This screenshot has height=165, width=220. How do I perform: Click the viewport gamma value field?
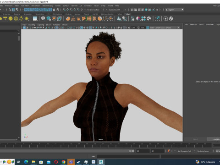click(x=143, y=27)
